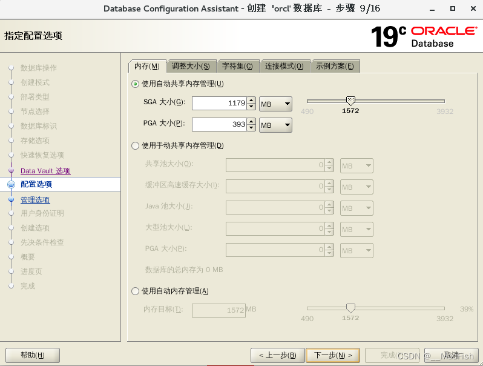This screenshot has height=366, width=483.
Task: Open the Java 池大小 MB unit dropdown
Action: (x=356, y=208)
